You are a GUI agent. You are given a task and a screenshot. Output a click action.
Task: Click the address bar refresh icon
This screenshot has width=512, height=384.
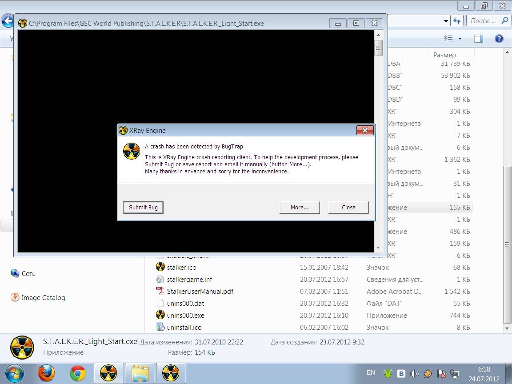[456, 21]
